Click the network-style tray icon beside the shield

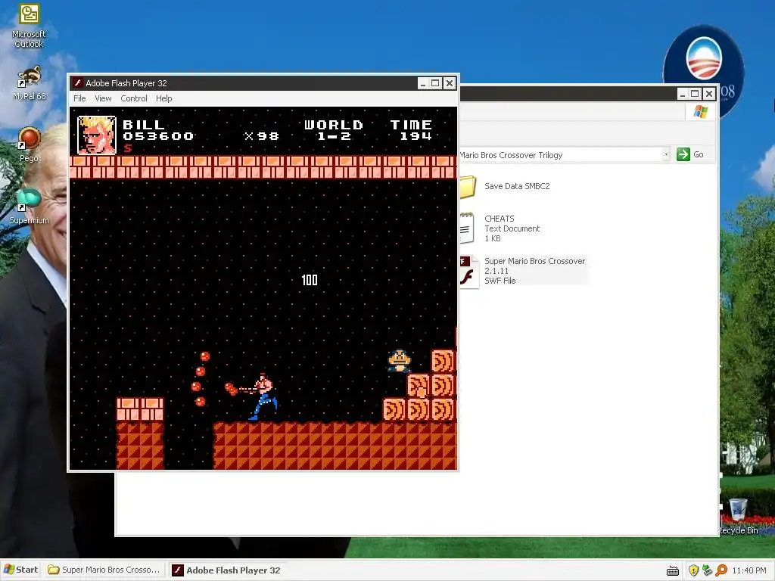[708, 570]
